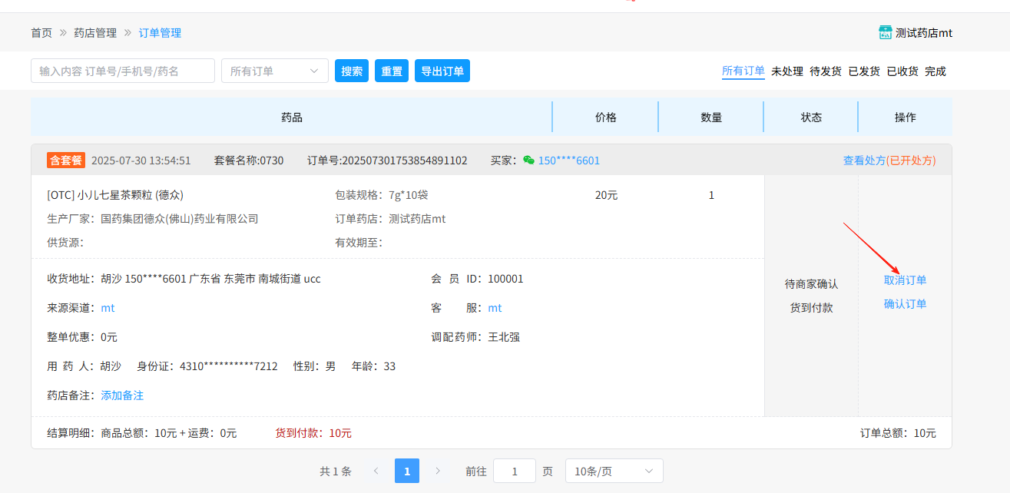The image size is (1010, 493).
Task: Click the red 货到付款: 10元 amount
Action: click(313, 433)
